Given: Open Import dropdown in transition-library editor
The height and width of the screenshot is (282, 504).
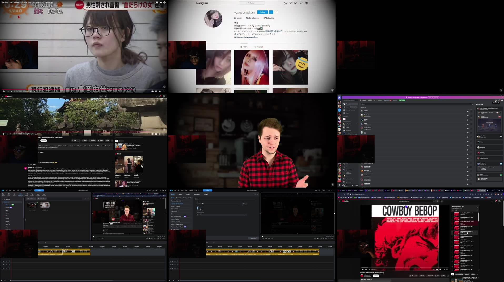Looking at the screenshot, I should pyautogui.click(x=31, y=199).
